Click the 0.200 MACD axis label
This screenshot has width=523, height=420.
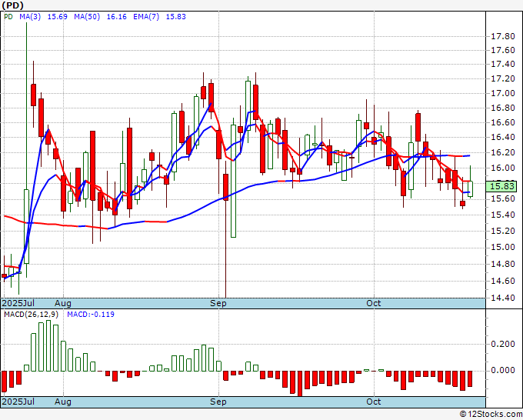pyautogui.click(x=503, y=345)
